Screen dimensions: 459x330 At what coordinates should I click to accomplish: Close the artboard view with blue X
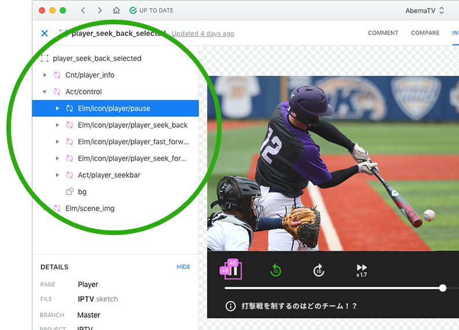[45, 34]
